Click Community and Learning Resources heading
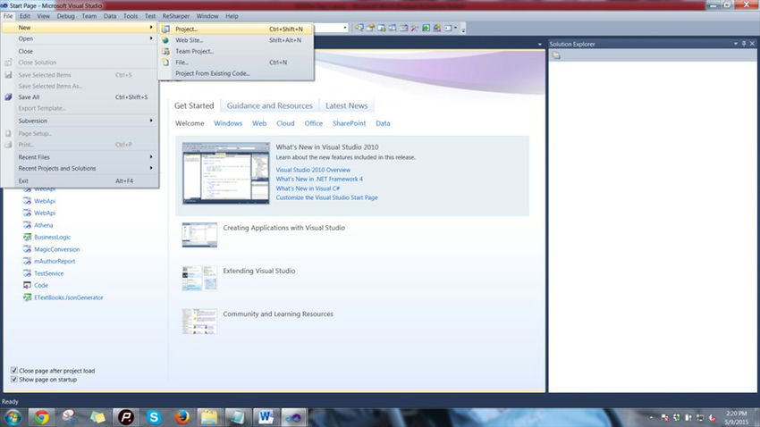 [x=278, y=314]
